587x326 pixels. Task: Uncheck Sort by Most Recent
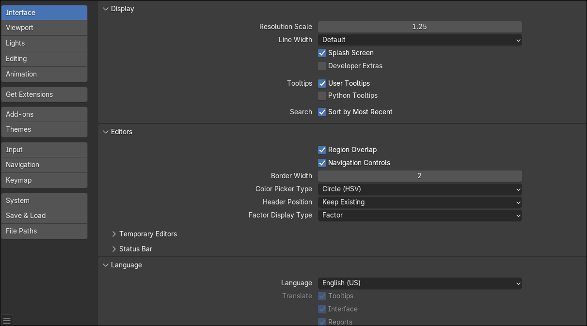tap(322, 112)
